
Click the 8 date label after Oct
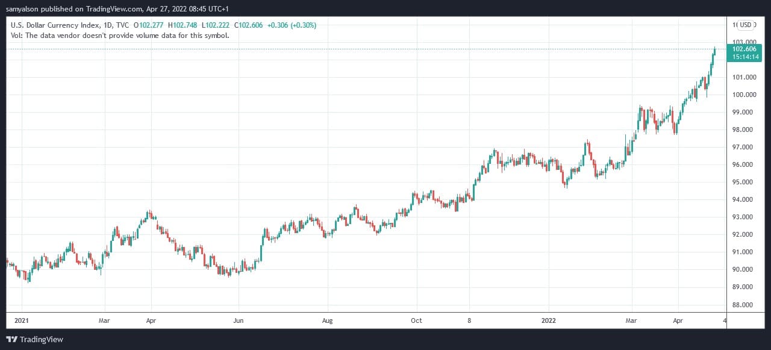tap(469, 321)
